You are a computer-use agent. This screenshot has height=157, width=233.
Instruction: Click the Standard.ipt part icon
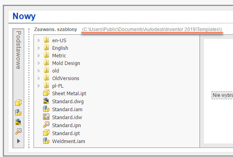(46, 133)
